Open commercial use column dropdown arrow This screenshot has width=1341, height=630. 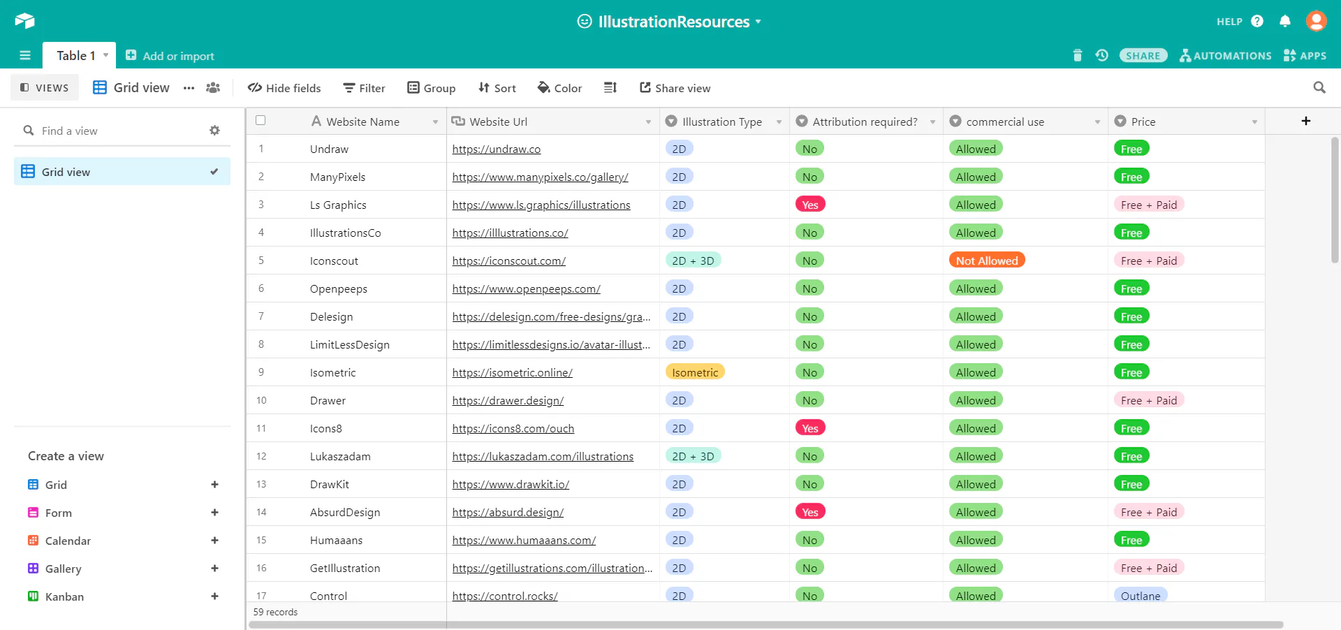[1097, 122]
